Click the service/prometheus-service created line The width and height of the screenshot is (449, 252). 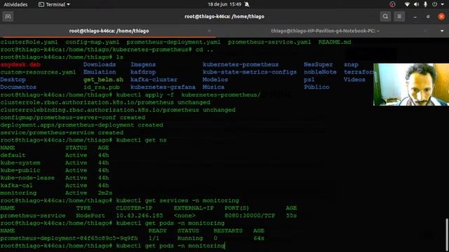coord(62,132)
